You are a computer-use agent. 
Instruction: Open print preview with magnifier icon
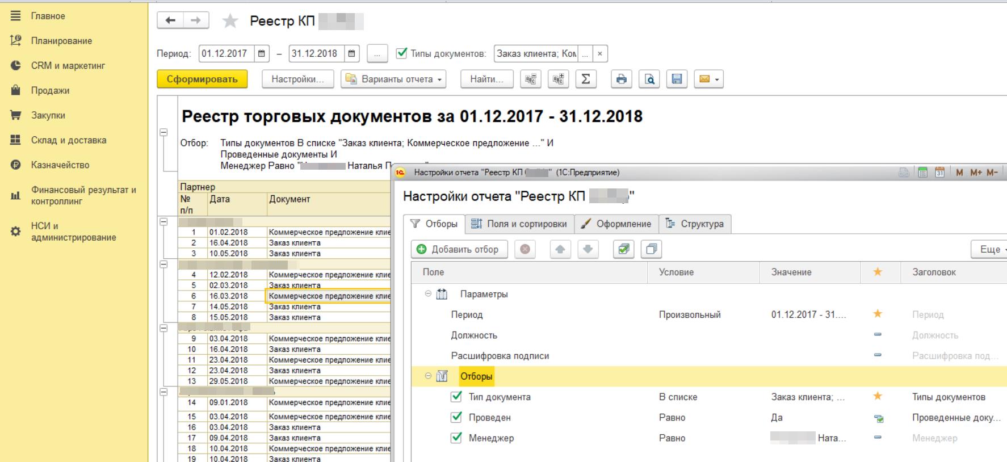pyautogui.click(x=649, y=79)
